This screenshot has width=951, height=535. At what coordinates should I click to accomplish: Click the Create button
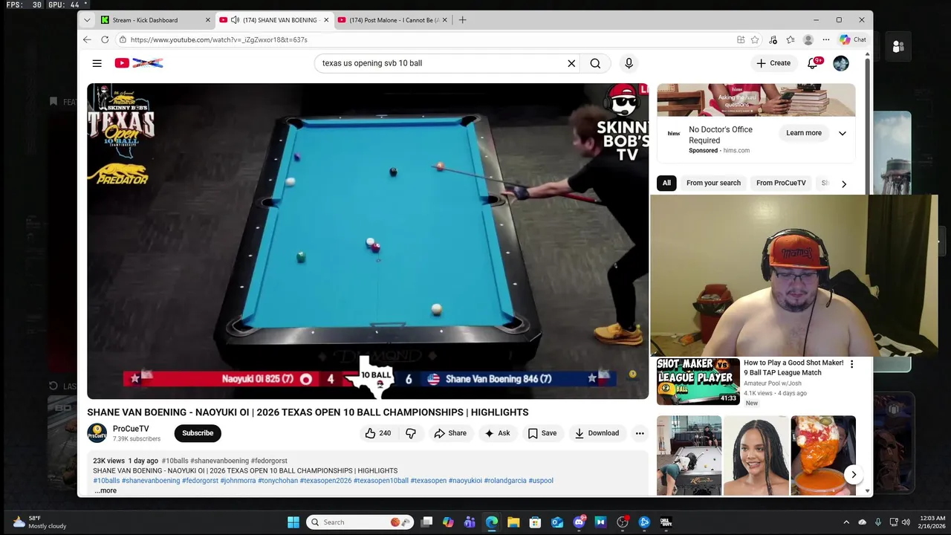(x=773, y=63)
